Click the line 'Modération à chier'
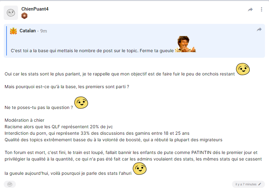 click(x=24, y=120)
